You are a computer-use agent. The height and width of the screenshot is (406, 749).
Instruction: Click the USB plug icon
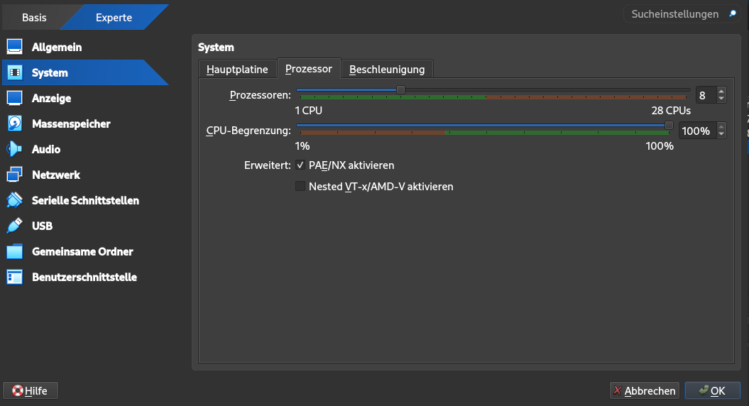pos(14,226)
